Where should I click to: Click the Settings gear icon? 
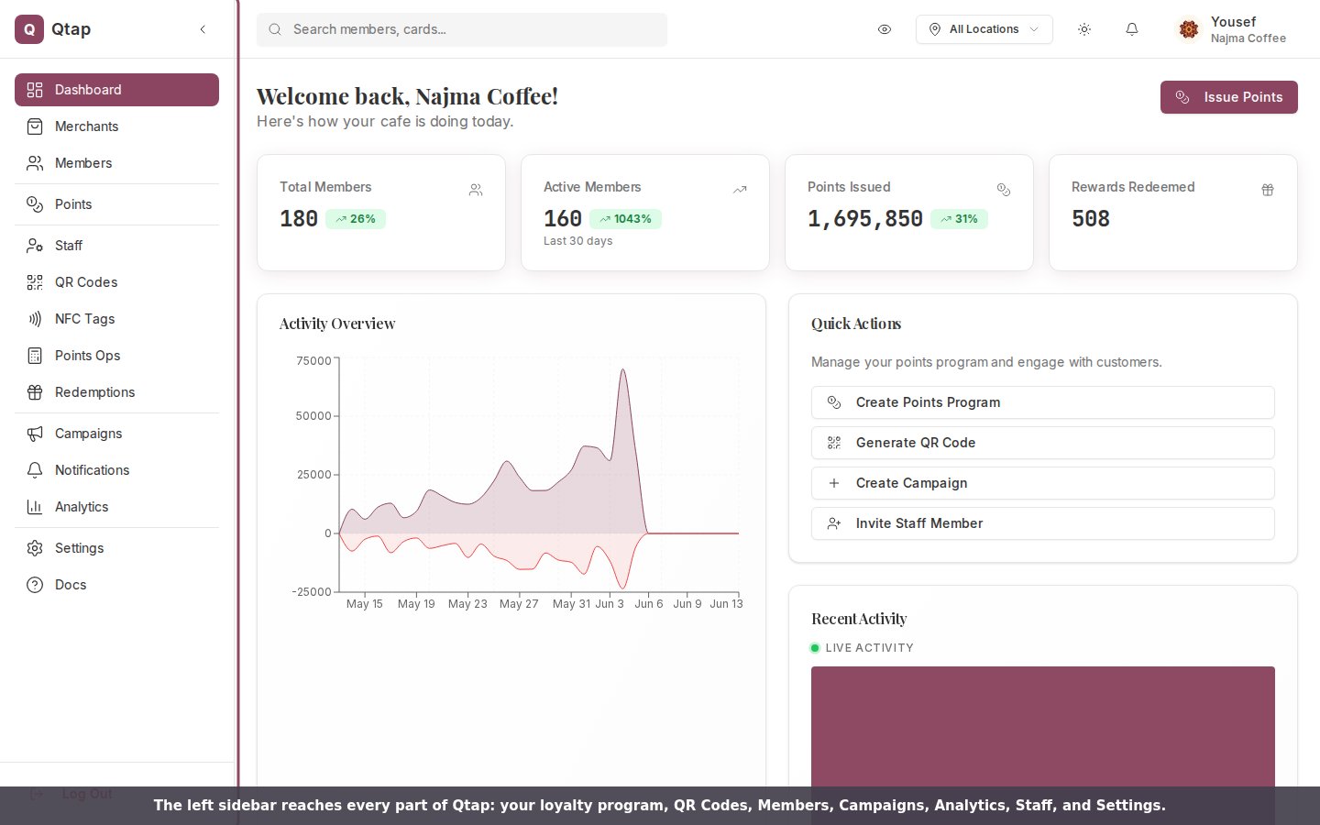(35, 548)
